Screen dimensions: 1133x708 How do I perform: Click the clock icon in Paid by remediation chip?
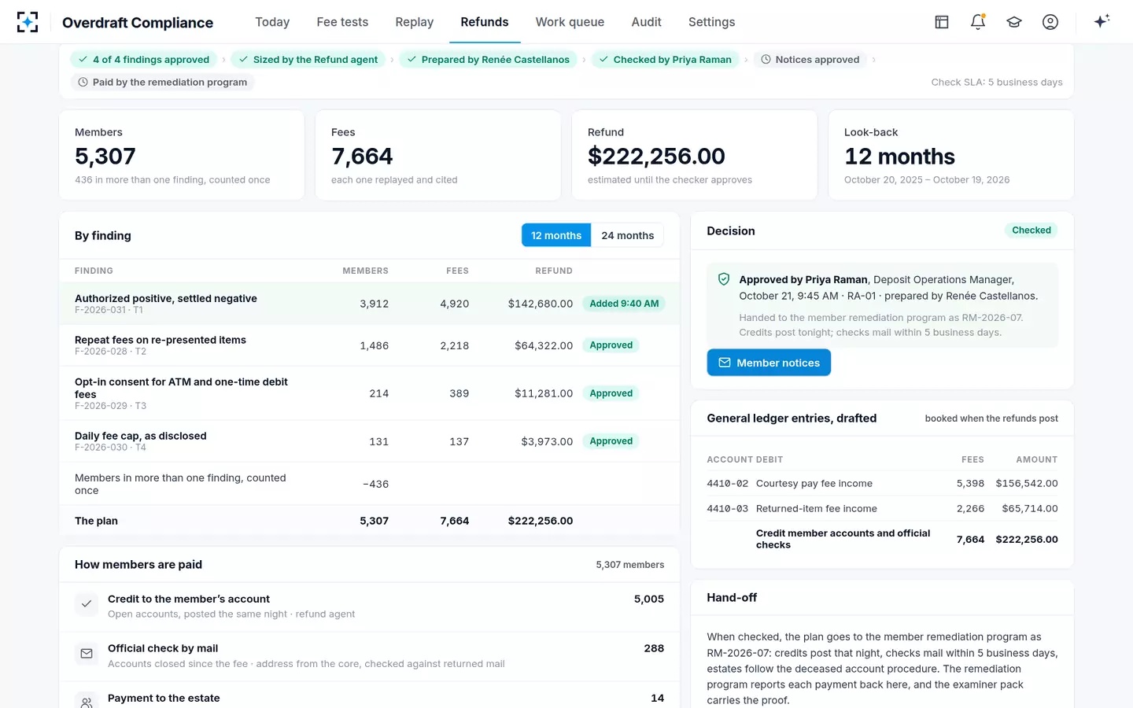pos(83,82)
